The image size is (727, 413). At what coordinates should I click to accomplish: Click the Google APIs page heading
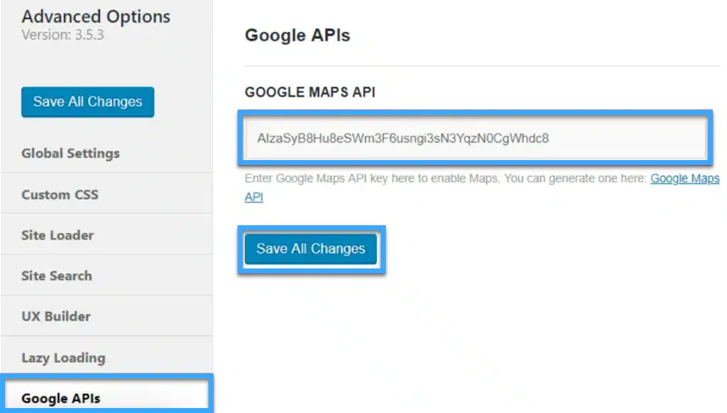click(297, 35)
